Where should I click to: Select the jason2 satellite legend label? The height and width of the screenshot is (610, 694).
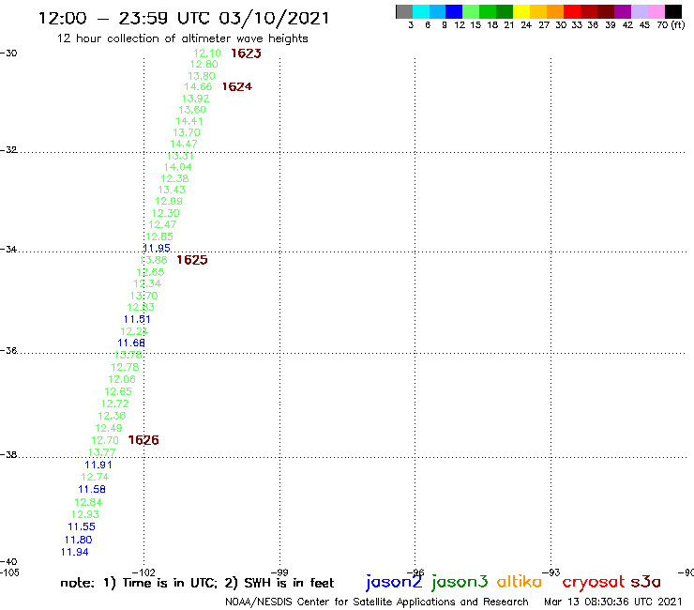coord(394,582)
